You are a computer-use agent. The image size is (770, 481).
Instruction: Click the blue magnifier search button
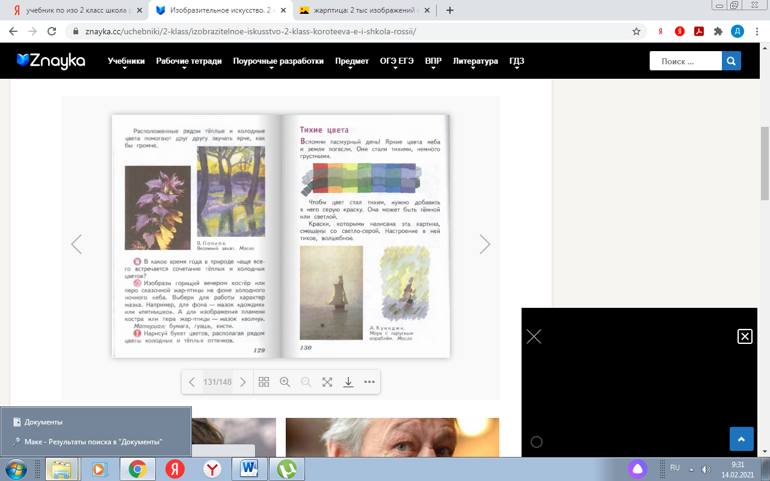731,61
